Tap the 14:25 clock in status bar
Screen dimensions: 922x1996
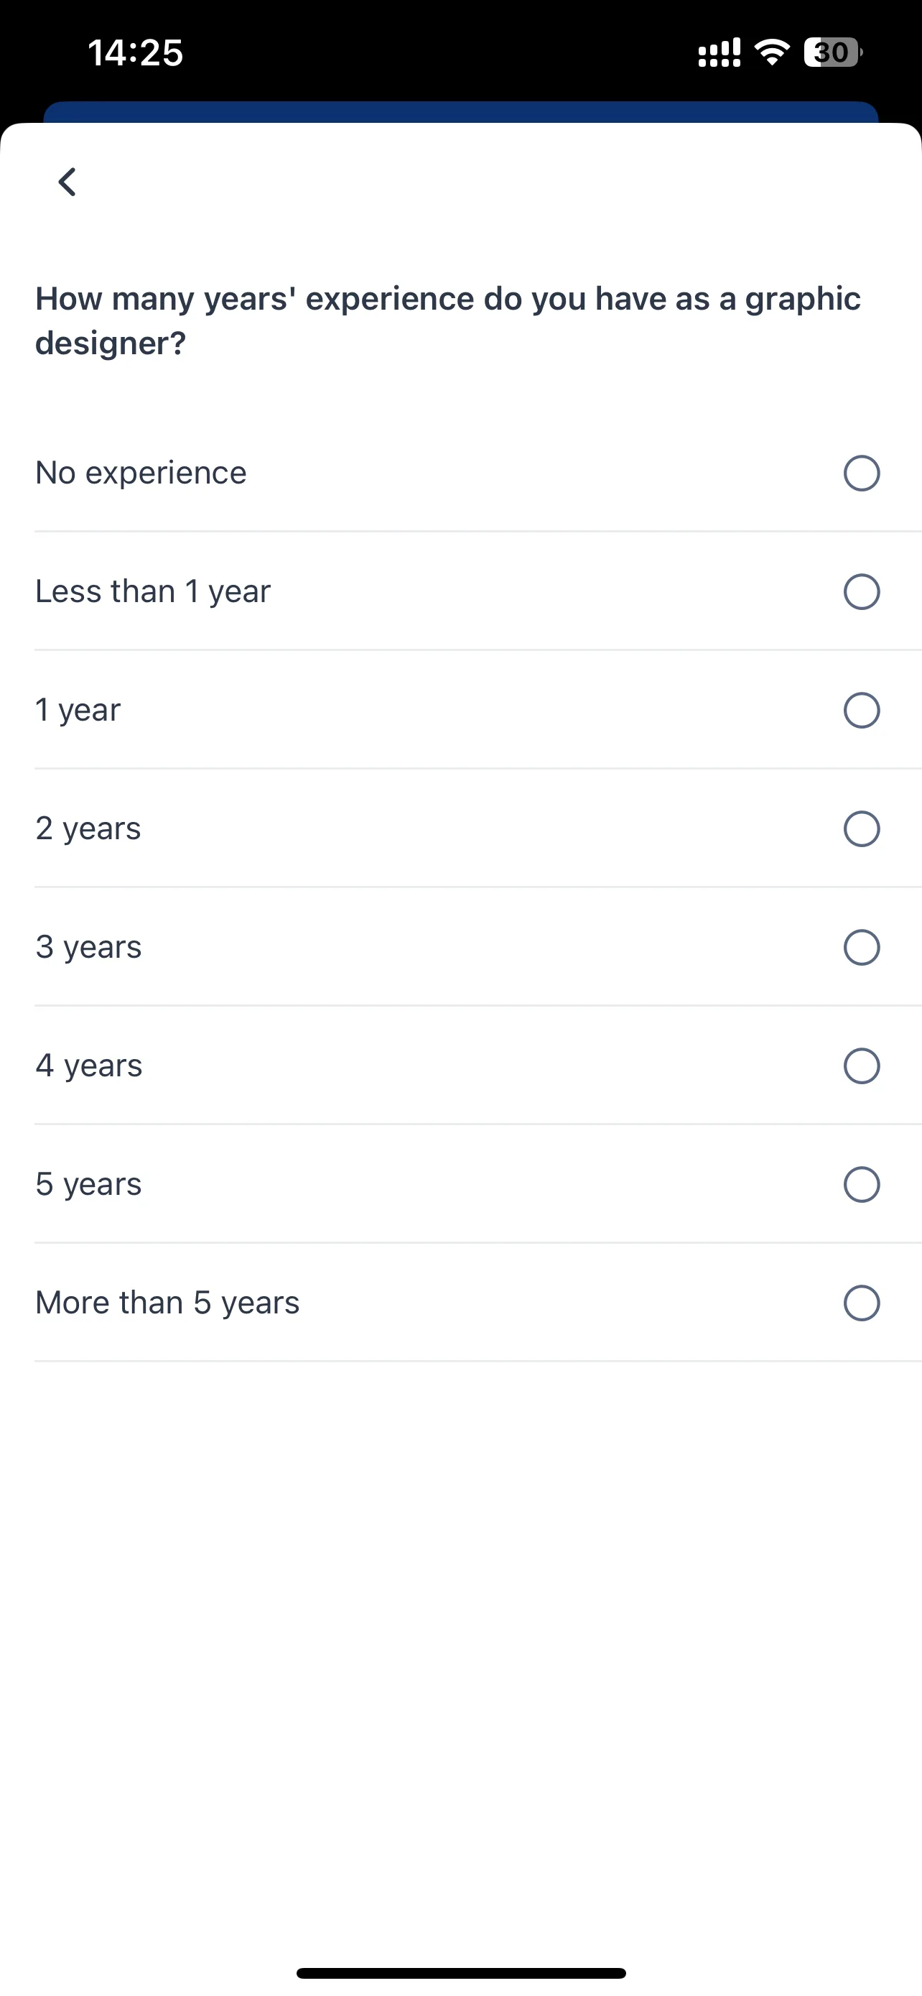point(136,52)
